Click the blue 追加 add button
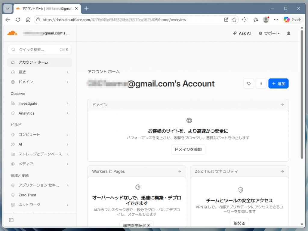Screen dimensions: 308x231 point(278,84)
